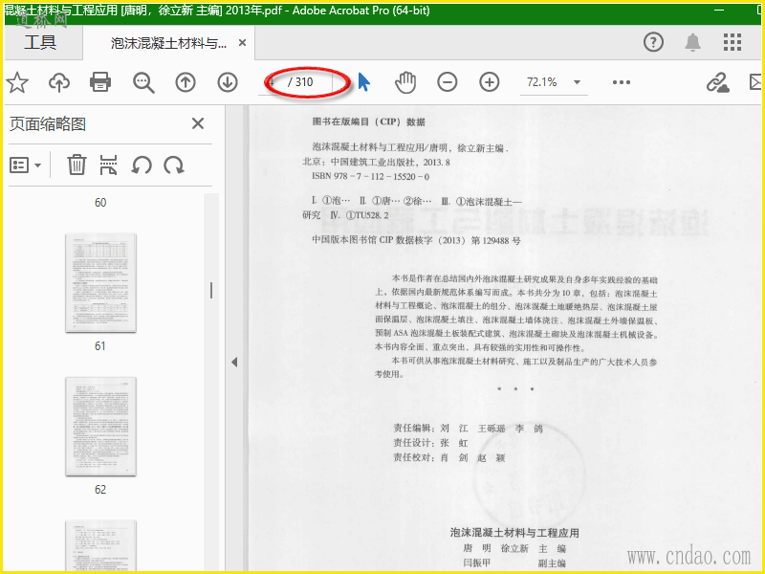Open the zoom level dropdown arrow

[x=578, y=82]
